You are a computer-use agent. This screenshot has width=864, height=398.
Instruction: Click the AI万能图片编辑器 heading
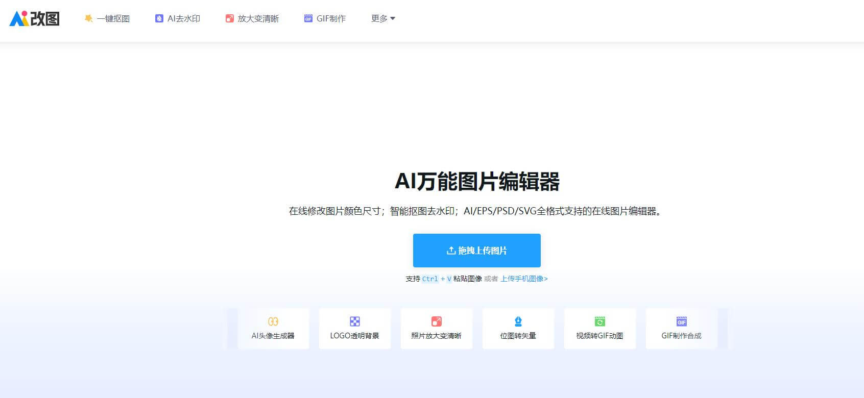tap(477, 182)
